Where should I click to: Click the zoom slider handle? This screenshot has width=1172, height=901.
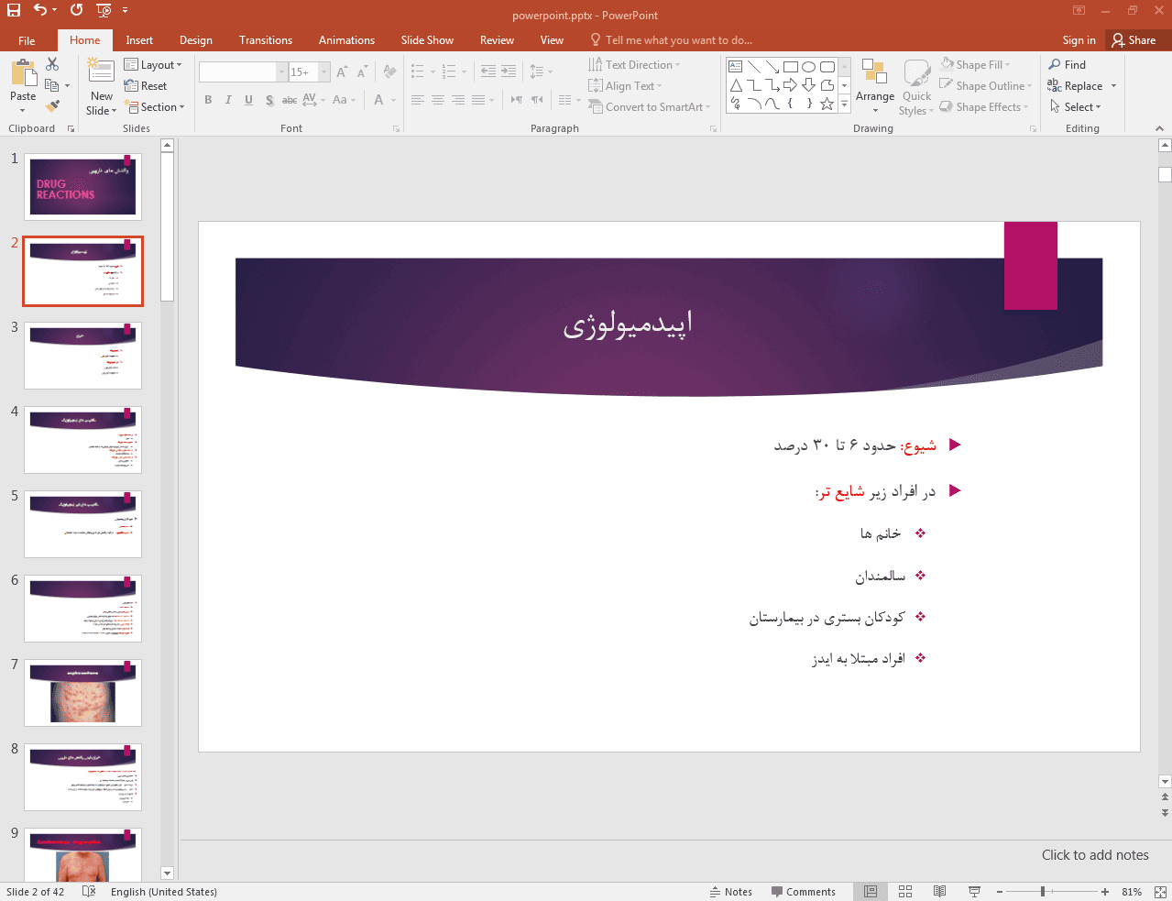pos(1043,892)
